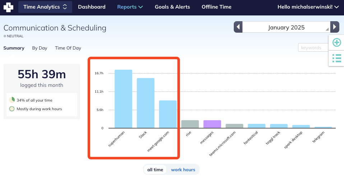
Task: Click the green plus circle icon
Action: (336, 43)
